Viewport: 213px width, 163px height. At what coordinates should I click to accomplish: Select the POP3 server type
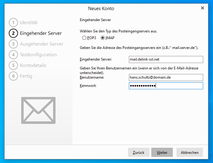84,38
